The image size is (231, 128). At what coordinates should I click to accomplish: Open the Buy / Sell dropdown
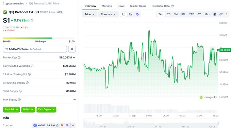click(11, 109)
